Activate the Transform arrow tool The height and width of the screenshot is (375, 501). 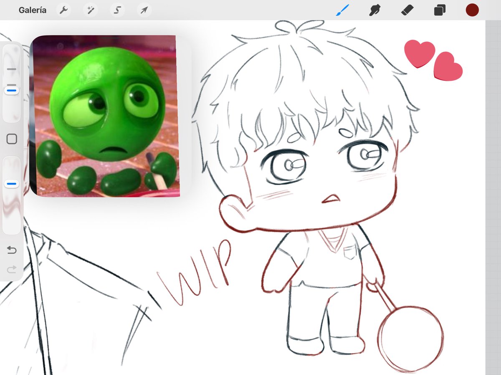[x=144, y=10]
